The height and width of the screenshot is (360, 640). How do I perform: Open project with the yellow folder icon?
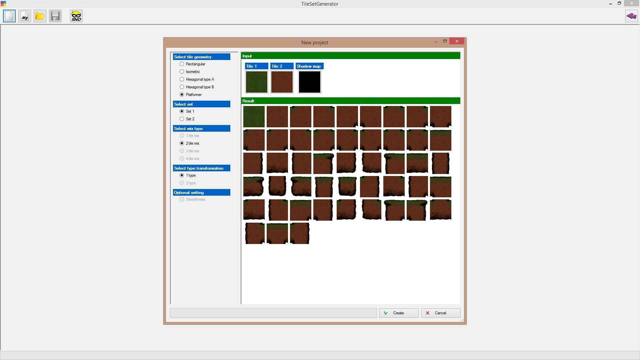click(40, 16)
